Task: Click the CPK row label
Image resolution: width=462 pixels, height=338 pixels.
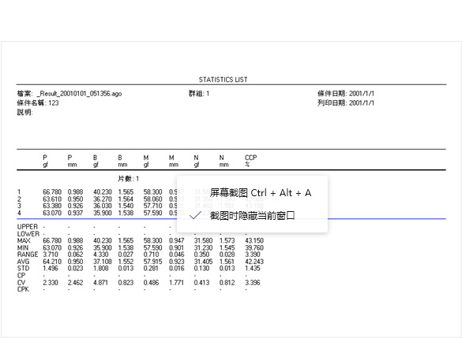Action: point(23,289)
